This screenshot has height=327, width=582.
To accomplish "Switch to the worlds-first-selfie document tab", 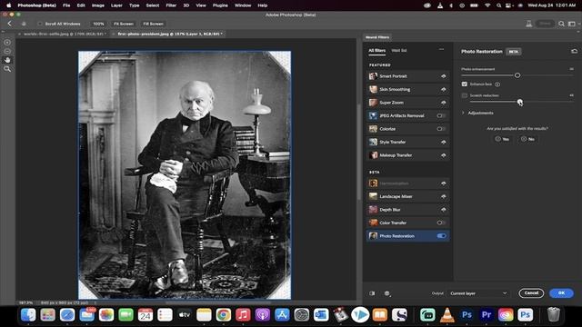I will tap(64, 34).
